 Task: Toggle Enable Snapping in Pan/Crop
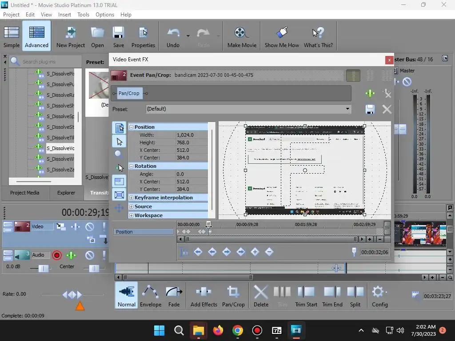119,167
